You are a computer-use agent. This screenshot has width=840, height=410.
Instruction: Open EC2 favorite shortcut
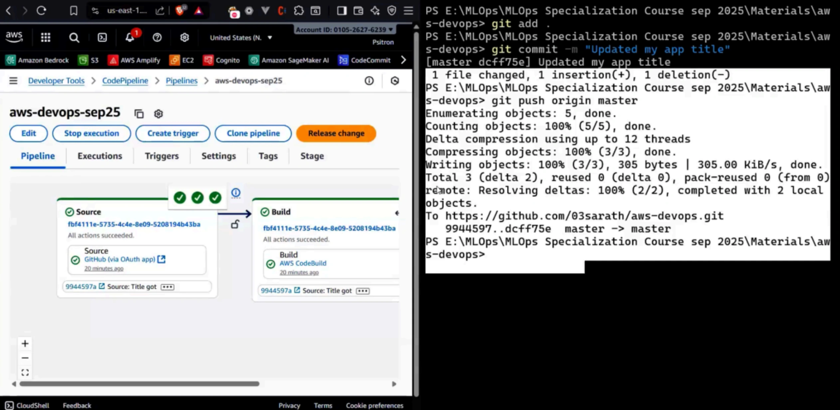click(x=182, y=60)
